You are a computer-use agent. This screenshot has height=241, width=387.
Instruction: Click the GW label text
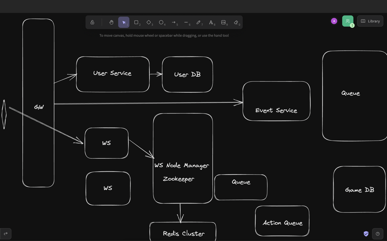coord(39,107)
